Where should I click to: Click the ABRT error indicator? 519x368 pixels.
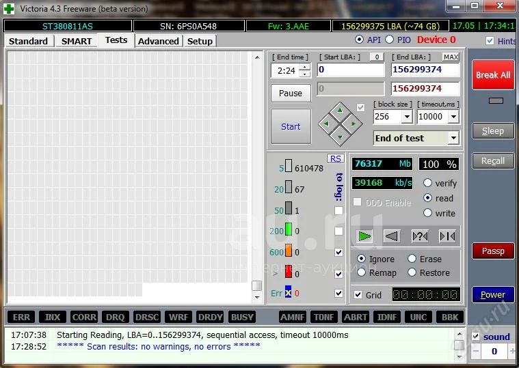coord(356,317)
